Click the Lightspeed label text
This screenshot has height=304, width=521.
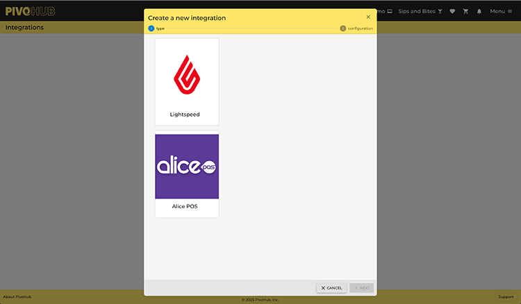[185, 115]
